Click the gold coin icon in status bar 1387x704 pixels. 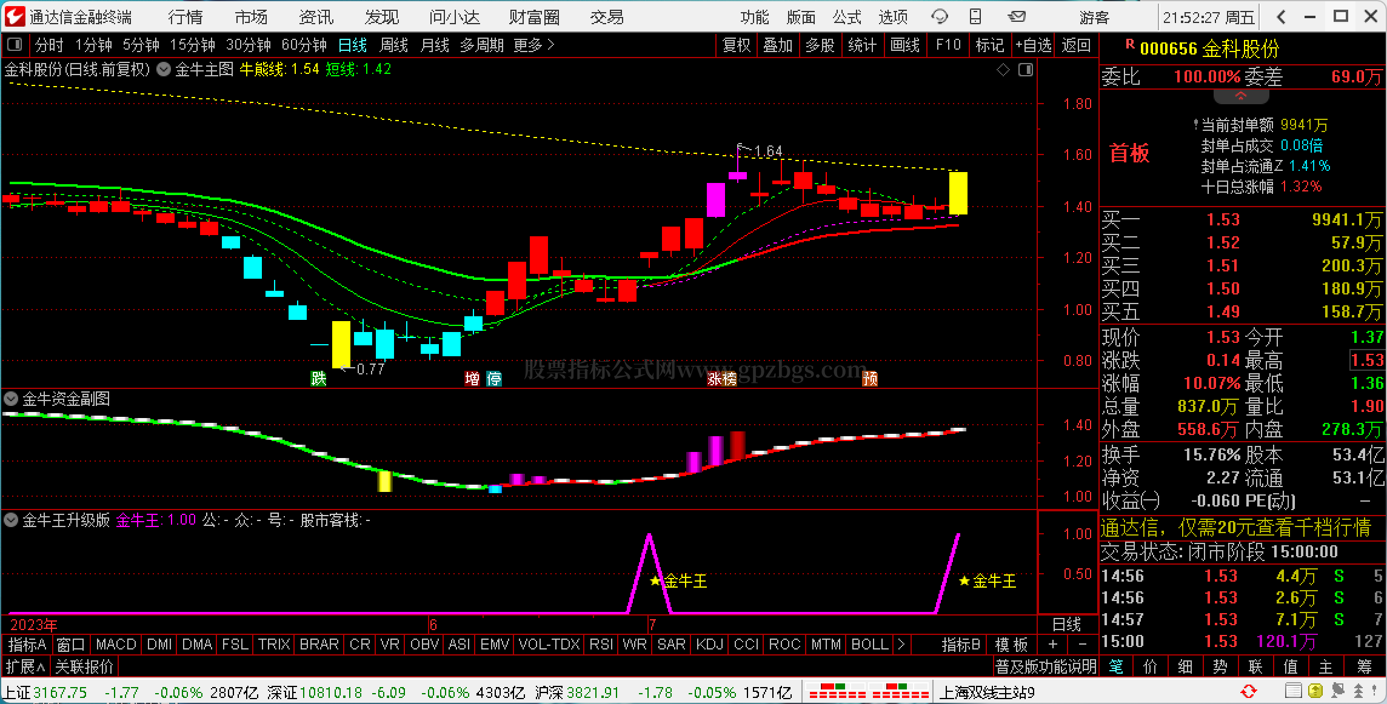tap(1315, 691)
